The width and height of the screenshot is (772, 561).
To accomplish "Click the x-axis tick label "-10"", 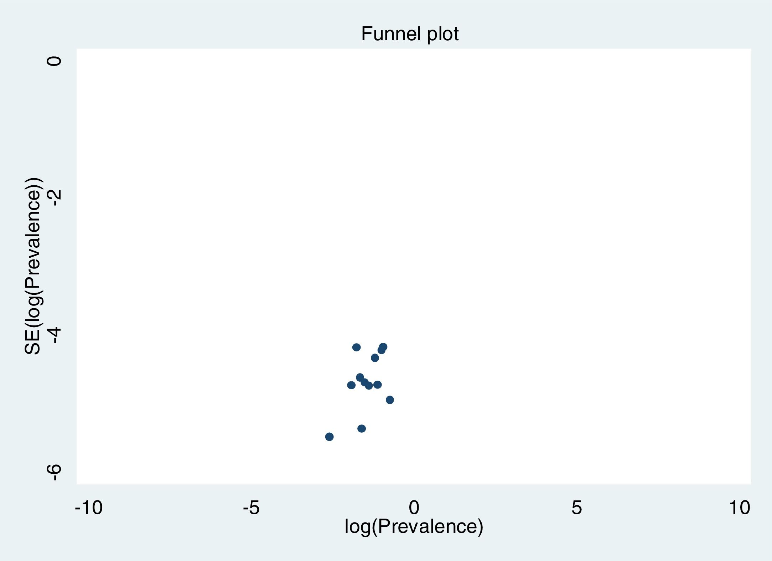I will [x=89, y=508].
